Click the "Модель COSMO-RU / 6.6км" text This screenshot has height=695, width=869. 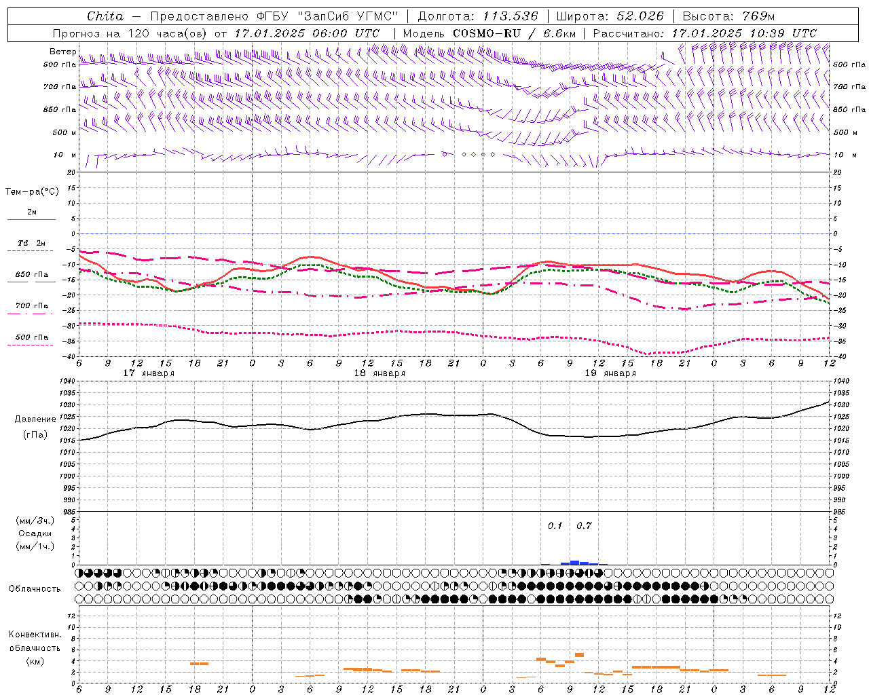click(489, 33)
